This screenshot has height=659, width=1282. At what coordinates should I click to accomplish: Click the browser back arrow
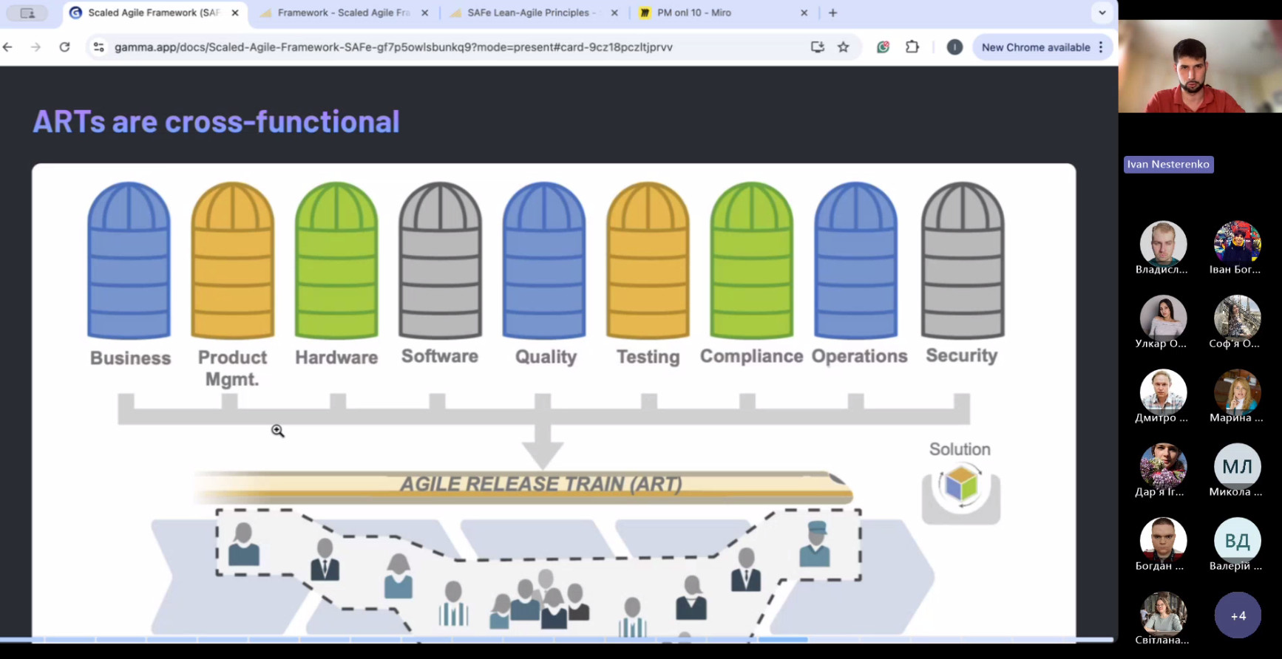tap(8, 47)
